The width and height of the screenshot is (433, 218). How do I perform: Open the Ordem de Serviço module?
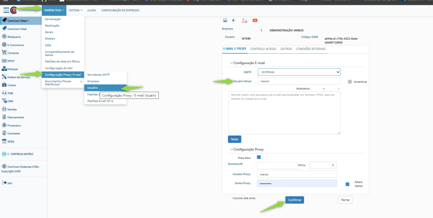19,77
